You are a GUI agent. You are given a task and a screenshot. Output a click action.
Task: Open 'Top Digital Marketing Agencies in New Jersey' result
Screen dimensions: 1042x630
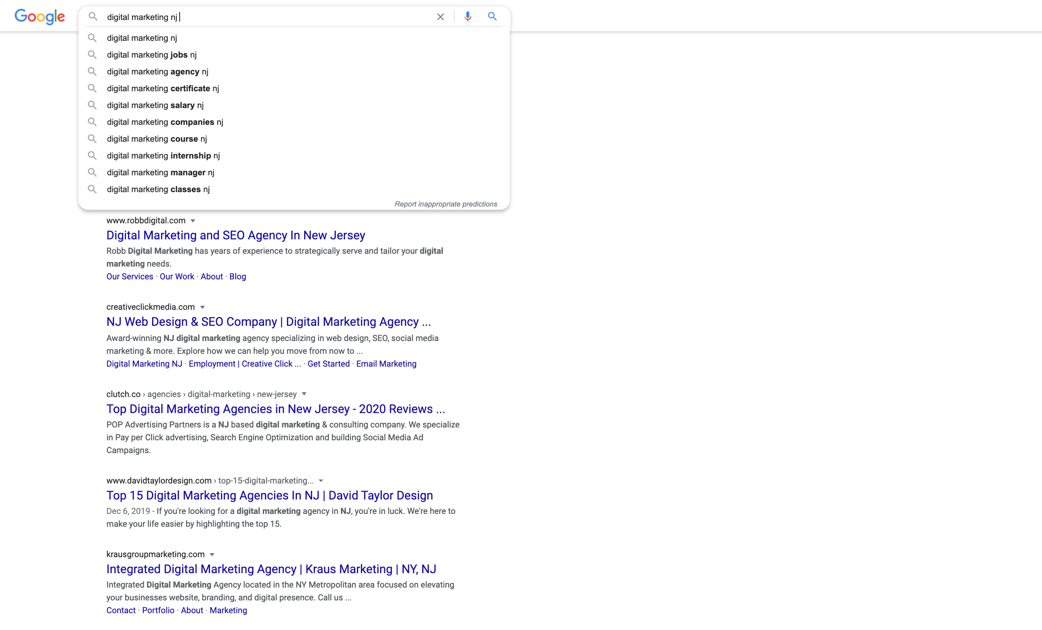(x=276, y=409)
